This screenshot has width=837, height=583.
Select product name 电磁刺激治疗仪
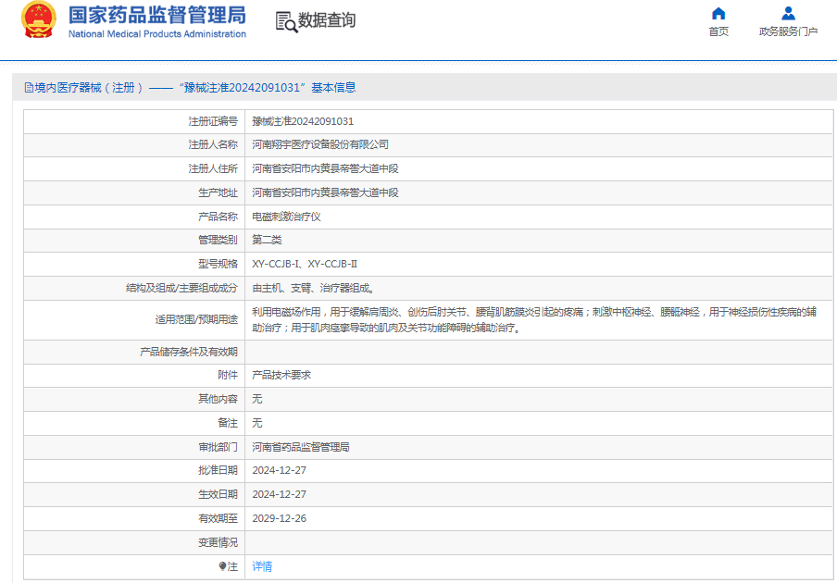click(x=286, y=217)
